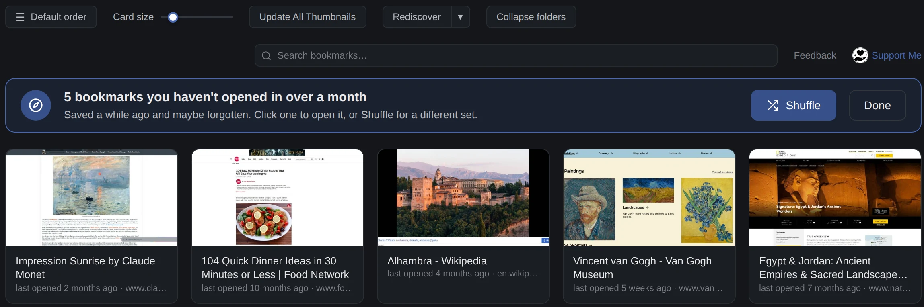Image resolution: width=924 pixels, height=307 pixels.
Task: Open Impression Sunrise by Claude Monet thumbnail
Action: coord(92,198)
